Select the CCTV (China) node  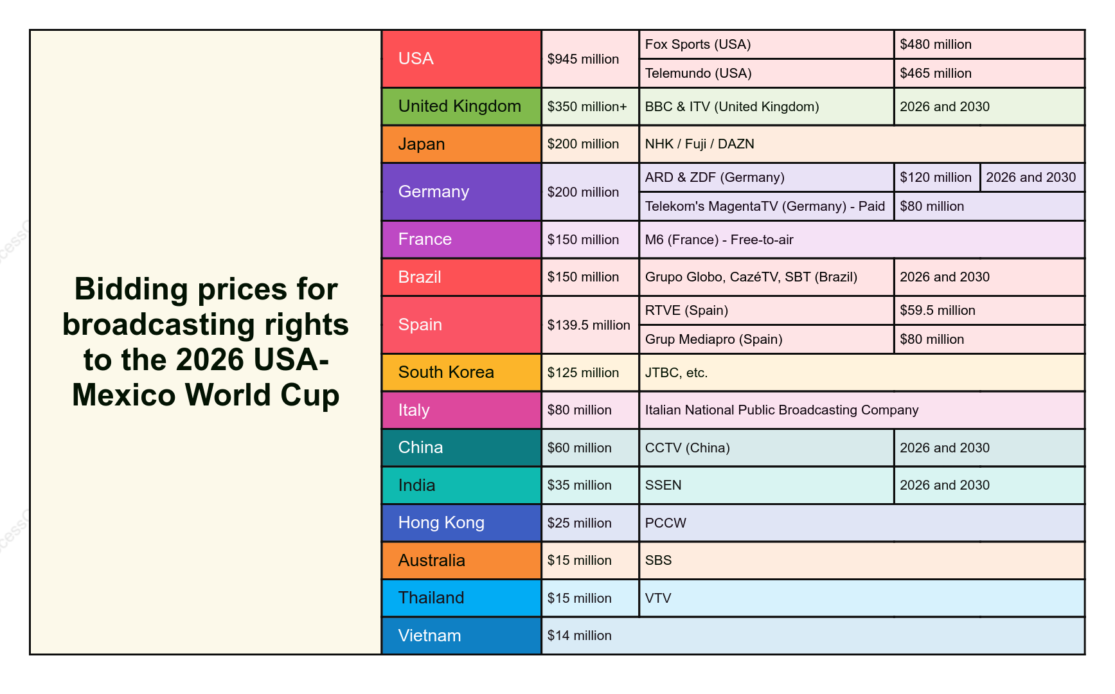pyautogui.click(x=767, y=447)
